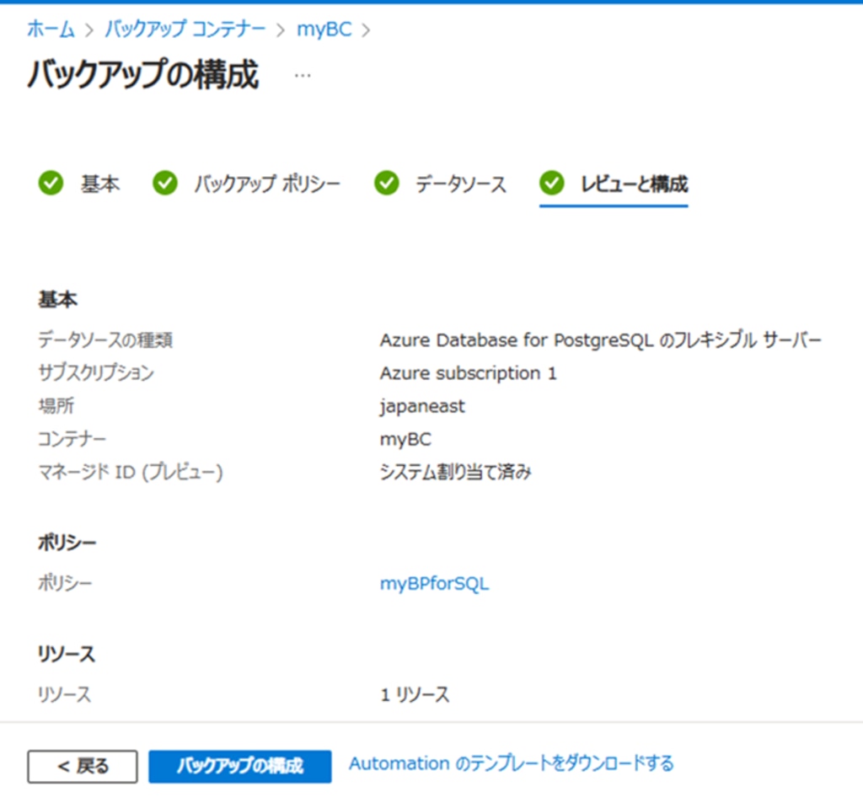Image resolution: width=863 pixels, height=808 pixels.
Task: Download the Automation template link
Action: click(x=512, y=763)
